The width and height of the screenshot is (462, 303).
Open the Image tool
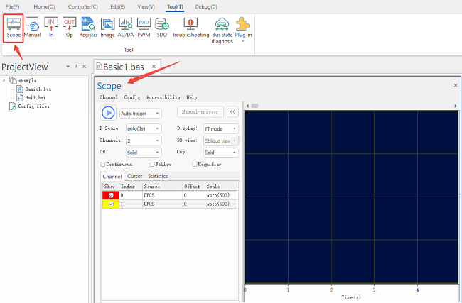[107, 28]
